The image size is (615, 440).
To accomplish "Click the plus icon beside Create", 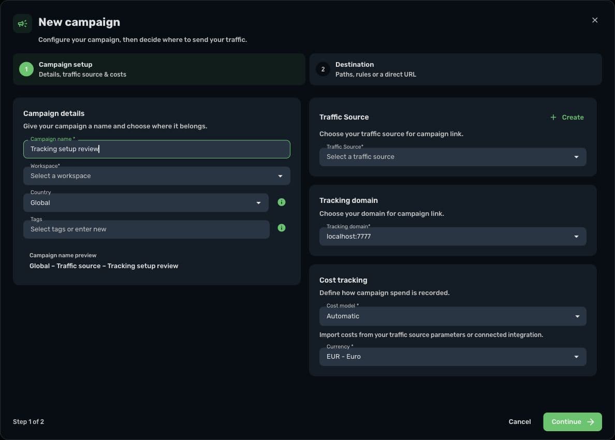I will click(x=553, y=118).
